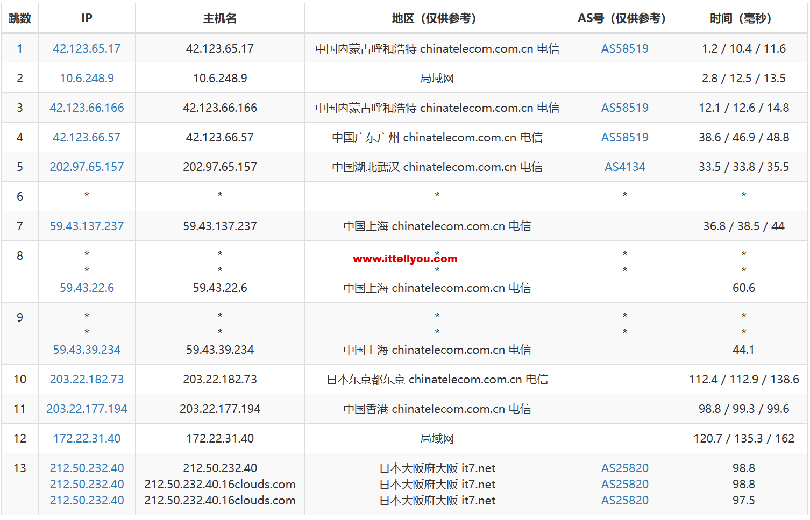The width and height of the screenshot is (810, 520).
Task: Click the AS号（仅供参考） column header
Action: point(624,18)
